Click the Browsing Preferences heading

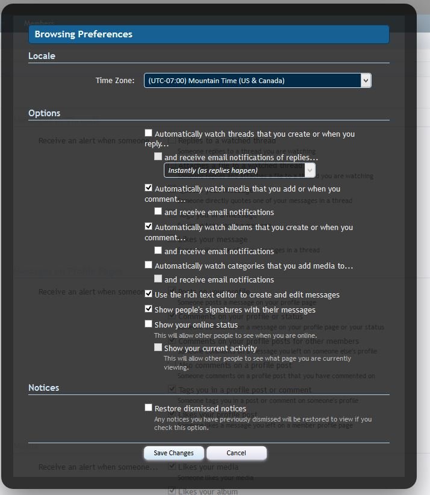pyautogui.click(x=83, y=34)
